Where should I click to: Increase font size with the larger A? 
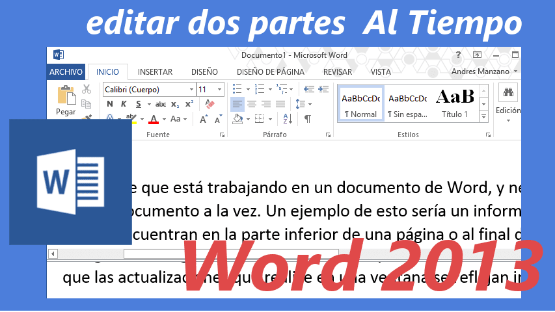(x=204, y=119)
